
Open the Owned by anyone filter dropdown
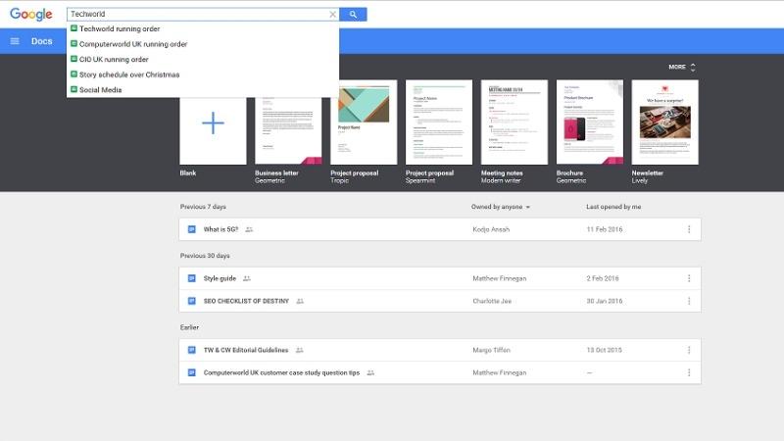501,207
